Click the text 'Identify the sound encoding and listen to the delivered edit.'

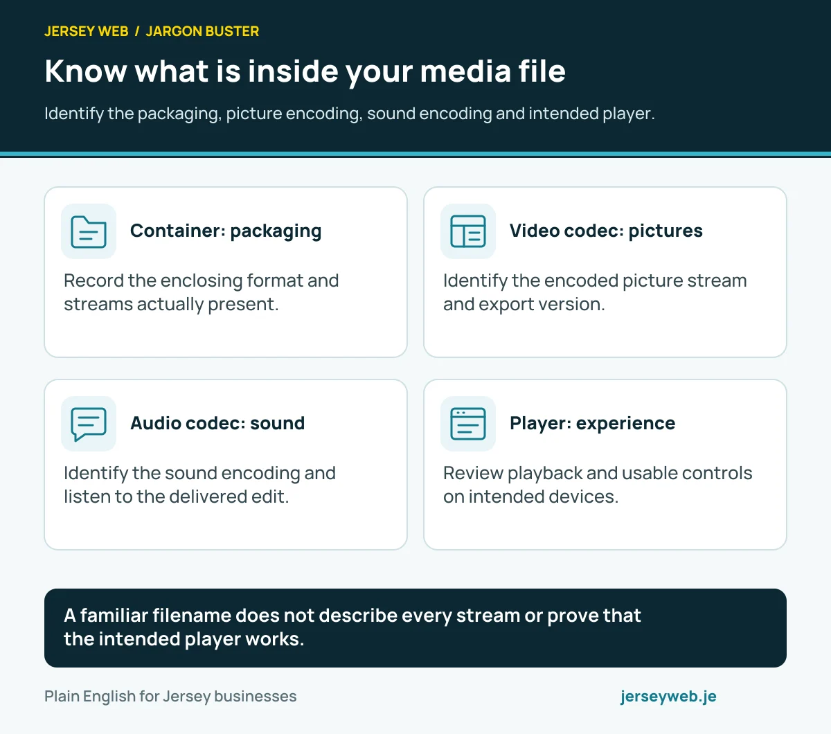coord(199,485)
